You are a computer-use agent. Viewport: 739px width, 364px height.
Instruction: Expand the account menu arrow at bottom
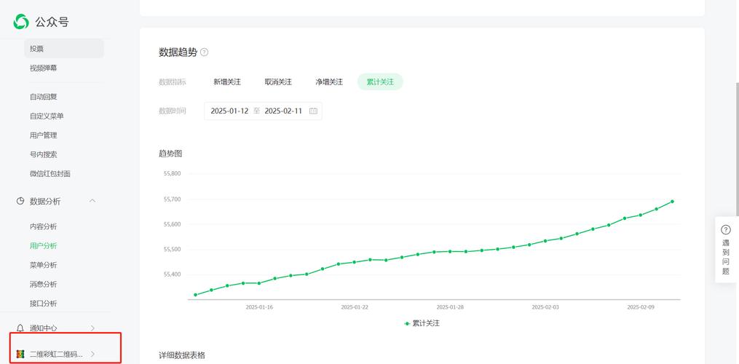click(92, 354)
